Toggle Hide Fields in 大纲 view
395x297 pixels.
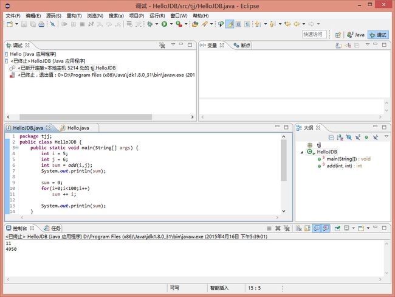[349, 138]
